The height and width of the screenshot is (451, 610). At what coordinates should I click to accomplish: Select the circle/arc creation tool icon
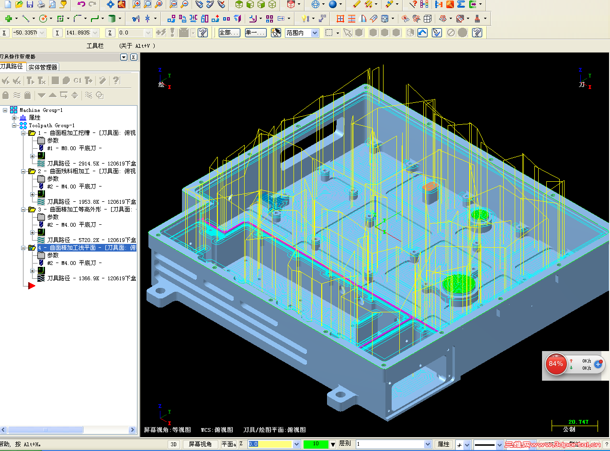[x=43, y=19]
